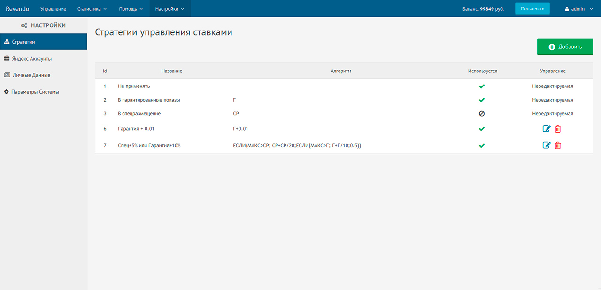Click the green Добавить button

click(565, 47)
